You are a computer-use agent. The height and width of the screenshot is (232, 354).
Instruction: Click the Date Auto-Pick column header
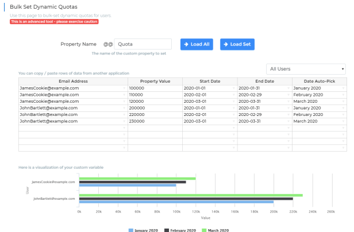pos(319,81)
